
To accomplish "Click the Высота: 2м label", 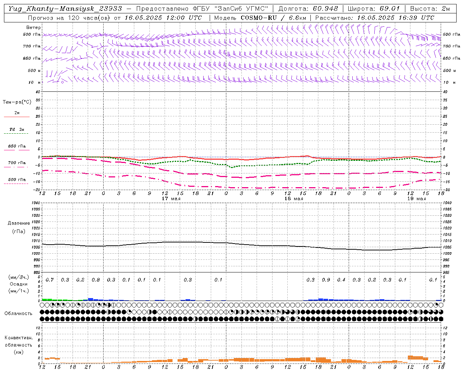I will [x=430, y=9].
